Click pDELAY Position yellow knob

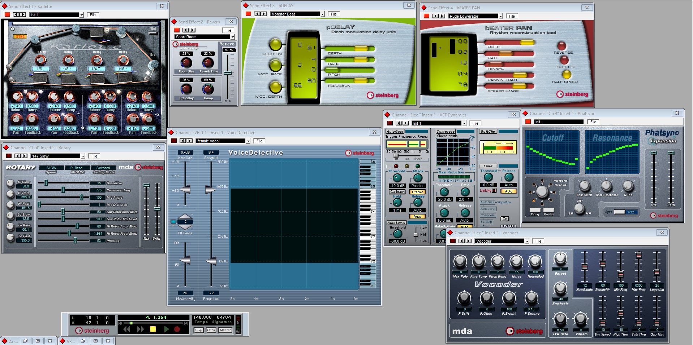pos(275,45)
